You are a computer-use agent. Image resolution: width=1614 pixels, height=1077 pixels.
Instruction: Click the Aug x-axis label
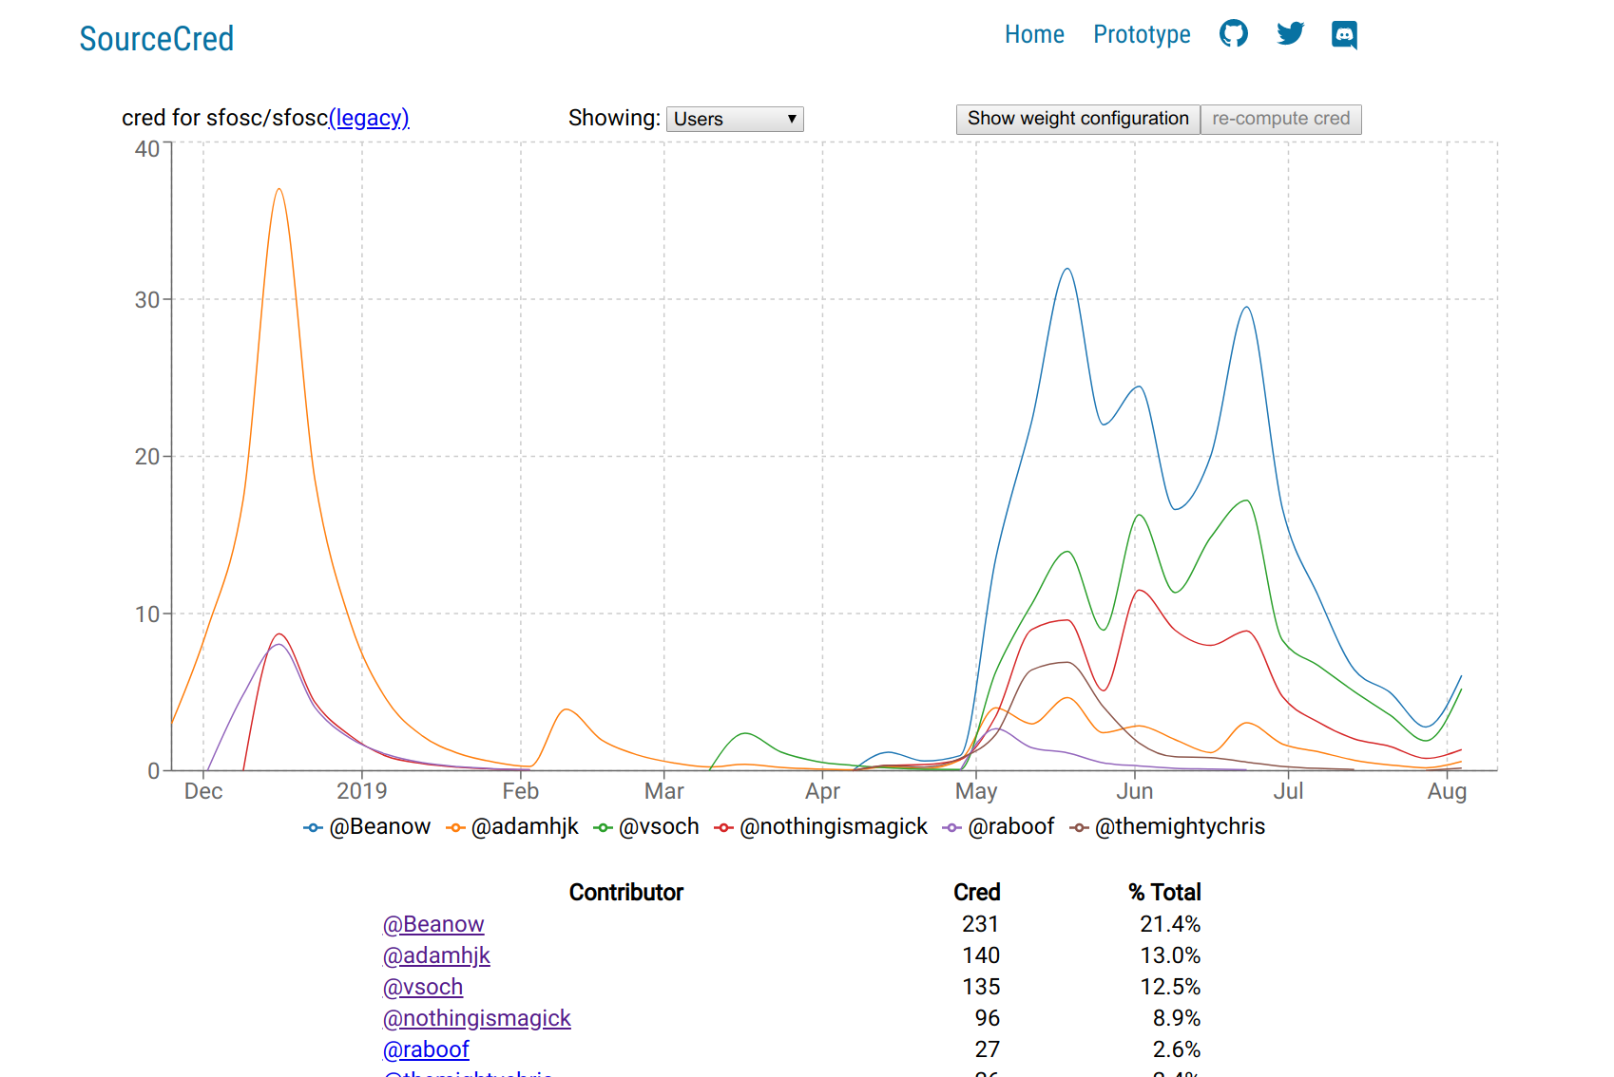click(x=1447, y=791)
